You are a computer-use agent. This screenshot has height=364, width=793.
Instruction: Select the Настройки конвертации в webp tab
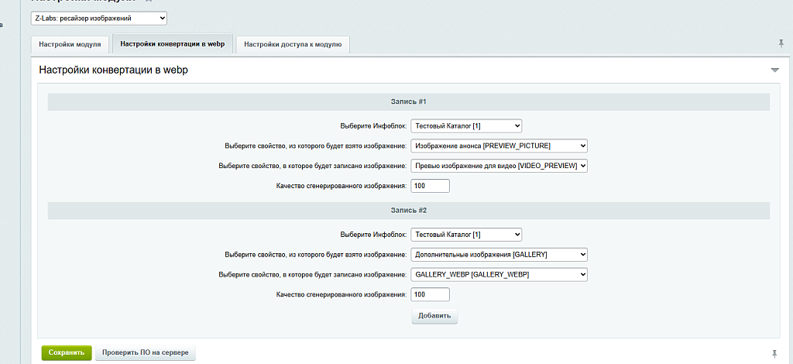[x=173, y=43]
